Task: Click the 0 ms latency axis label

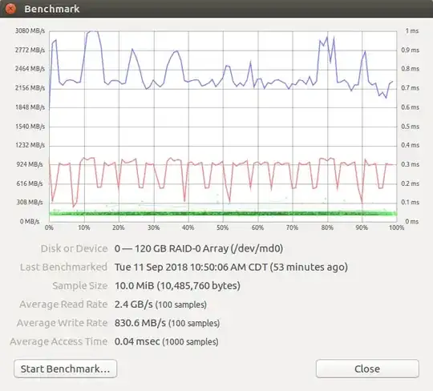Action: tap(411, 221)
